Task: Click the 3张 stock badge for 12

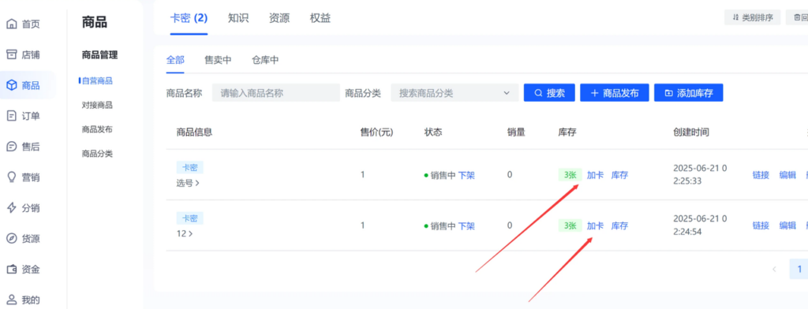Action: click(x=570, y=225)
